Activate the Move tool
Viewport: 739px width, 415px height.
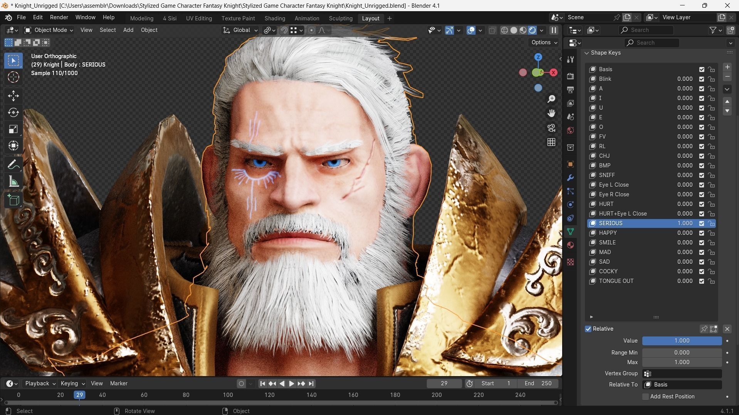[13, 96]
